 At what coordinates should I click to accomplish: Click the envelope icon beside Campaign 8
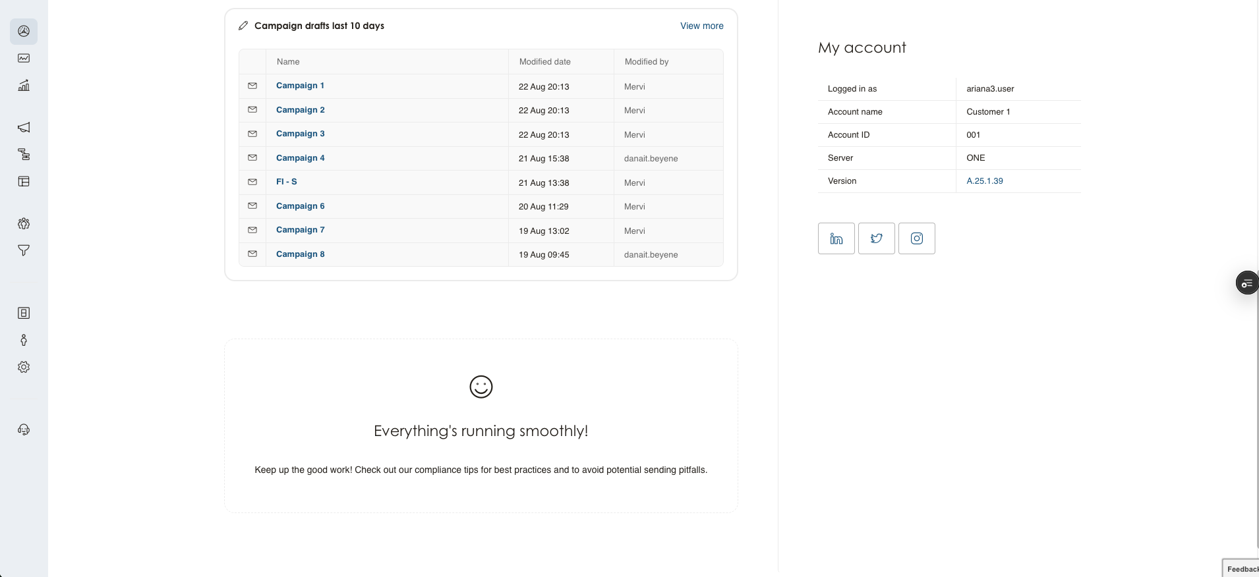252,254
